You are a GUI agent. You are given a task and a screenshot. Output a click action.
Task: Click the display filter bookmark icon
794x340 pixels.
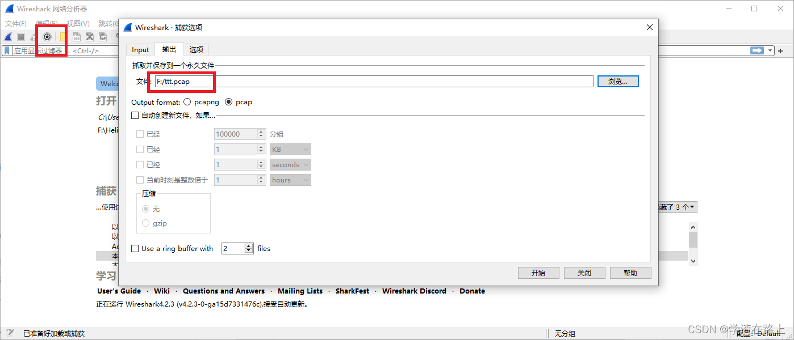(7, 50)
